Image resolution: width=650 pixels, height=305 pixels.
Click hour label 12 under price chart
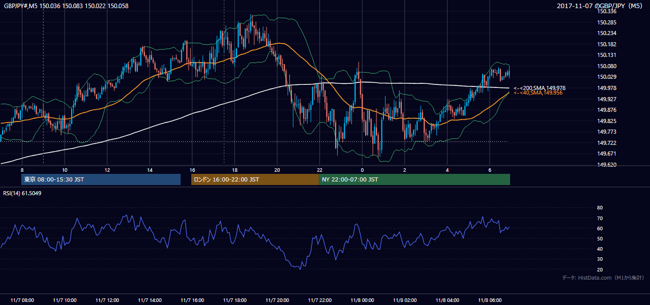(x=107, y=170)
